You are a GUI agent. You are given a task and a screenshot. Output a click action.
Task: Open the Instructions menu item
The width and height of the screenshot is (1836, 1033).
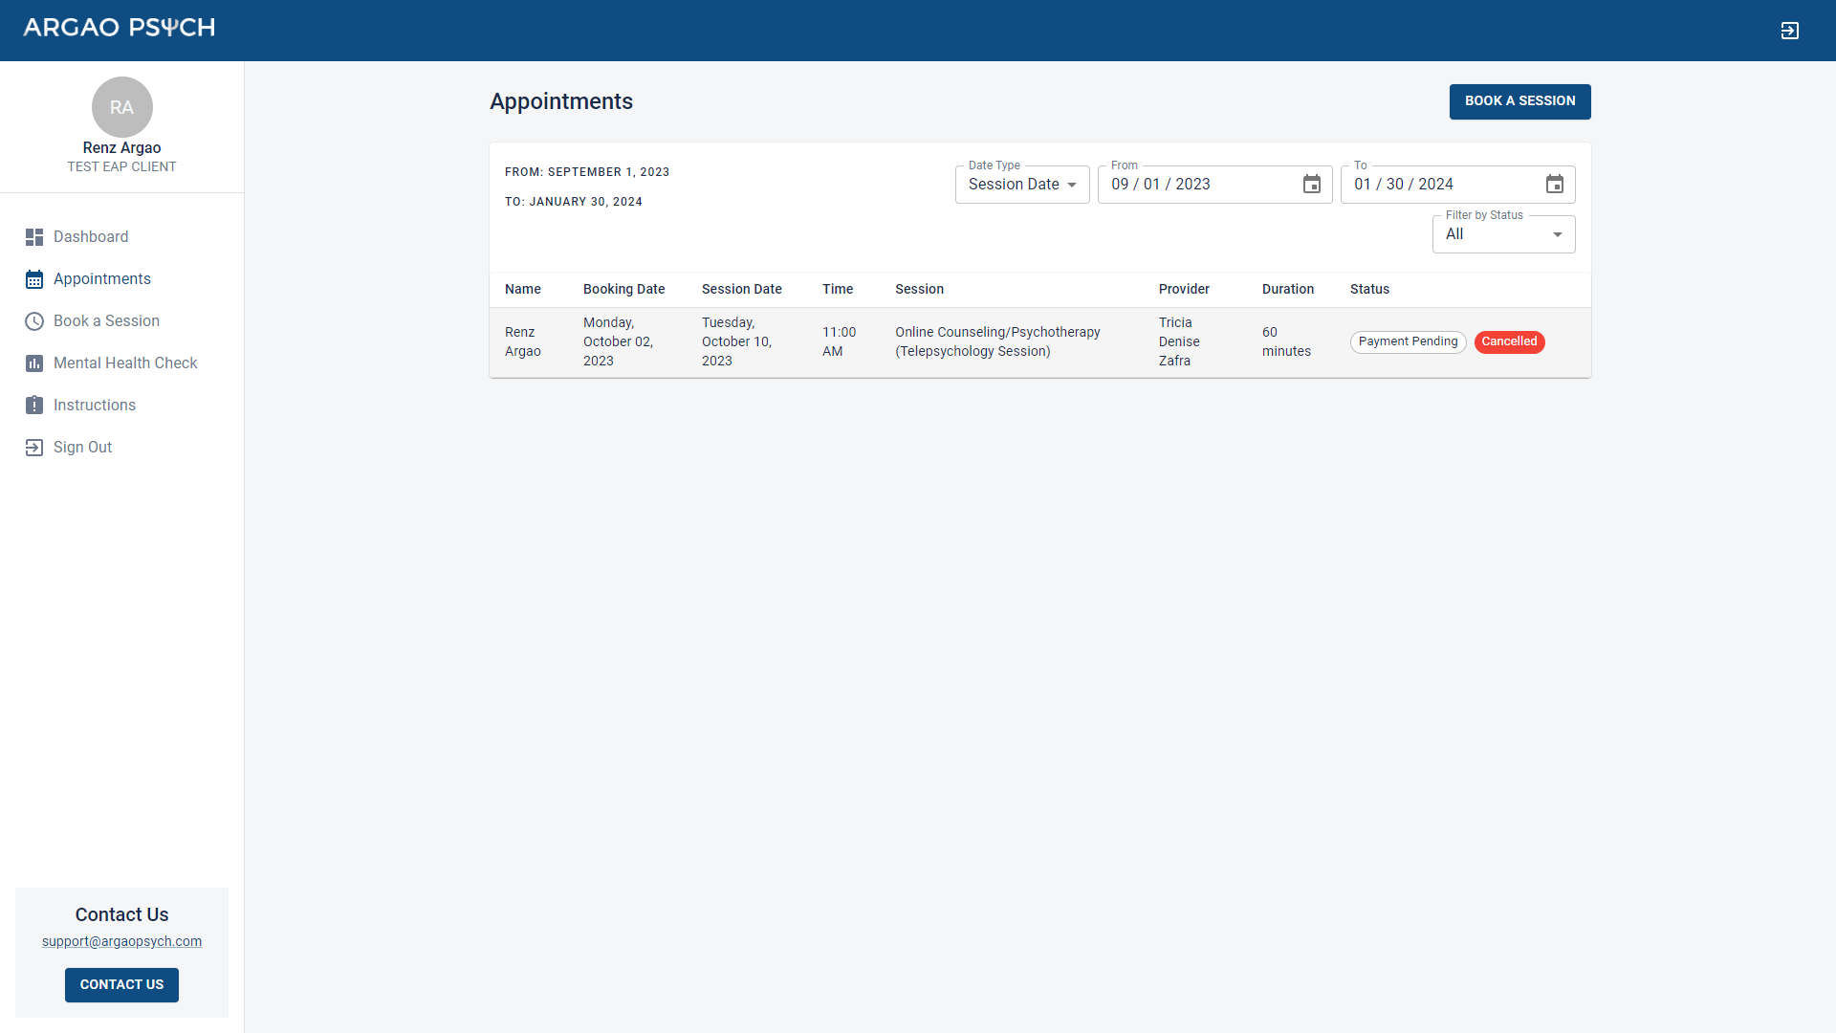point(95,406)
